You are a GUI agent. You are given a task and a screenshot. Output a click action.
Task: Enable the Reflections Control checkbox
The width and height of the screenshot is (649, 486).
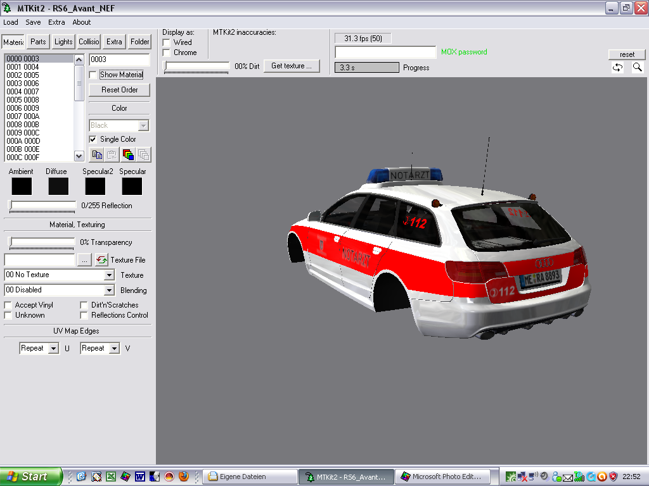click(84, 315)
